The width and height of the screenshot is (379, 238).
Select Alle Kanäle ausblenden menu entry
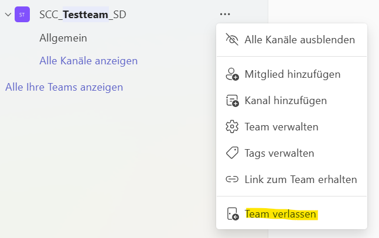299,40
